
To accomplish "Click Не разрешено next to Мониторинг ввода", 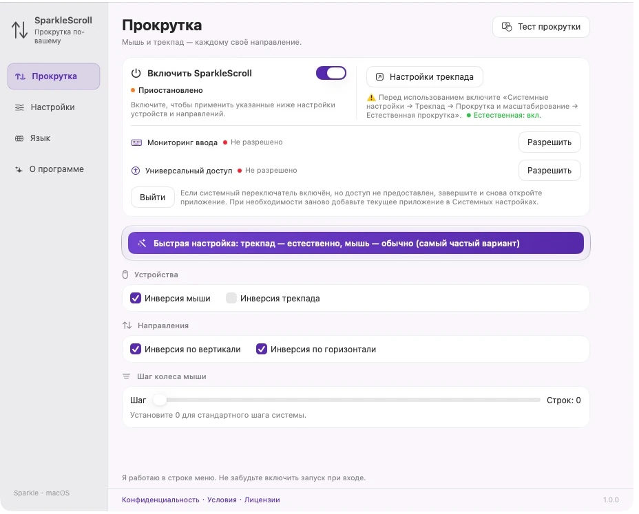I will coord(256,142).
